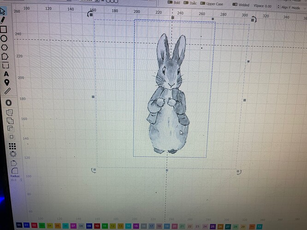Screen dimensions: 307x230
Task: Pick palette color 25 dark purple
Action: (x=213, y=226)
